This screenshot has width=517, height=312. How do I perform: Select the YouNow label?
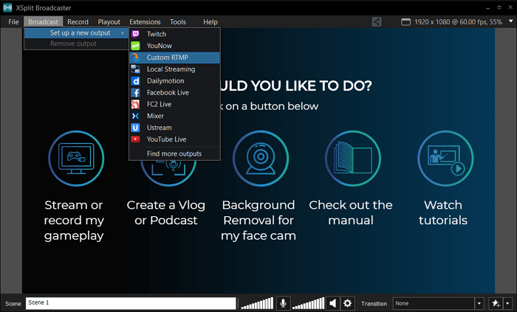pos(160,46)
